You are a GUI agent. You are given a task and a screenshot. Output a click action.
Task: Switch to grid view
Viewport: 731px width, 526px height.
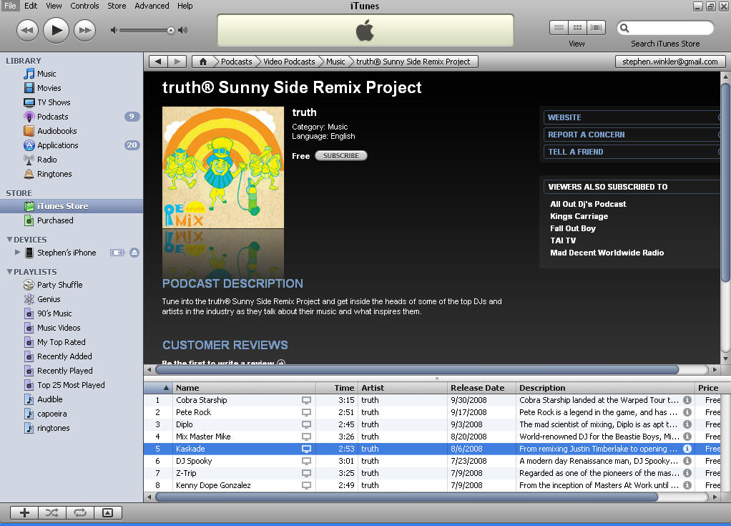(577, 27)
